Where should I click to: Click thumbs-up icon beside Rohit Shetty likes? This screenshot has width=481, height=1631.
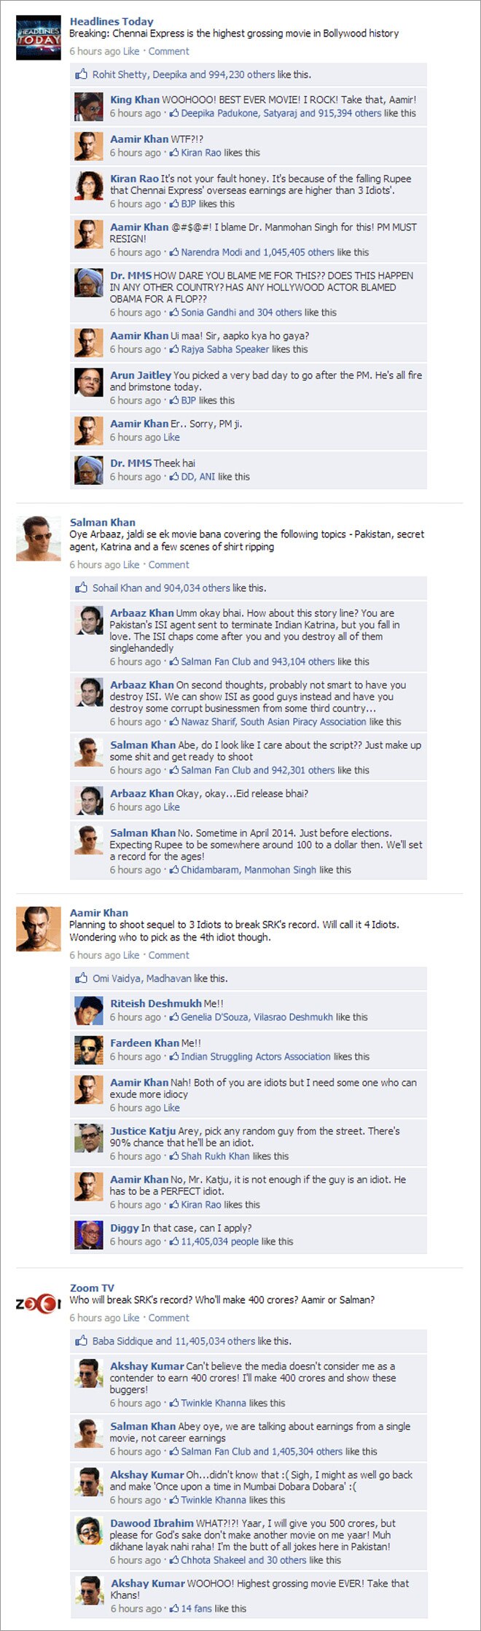[x=82, y=74]
